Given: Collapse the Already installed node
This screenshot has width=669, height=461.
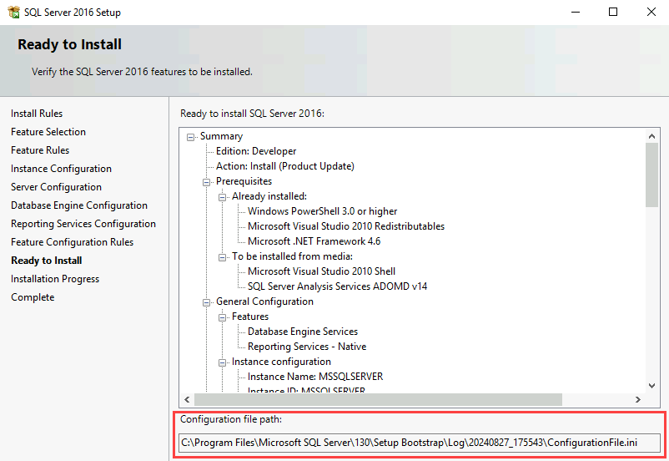Looking at the screenshot, I should pos(223,197).
